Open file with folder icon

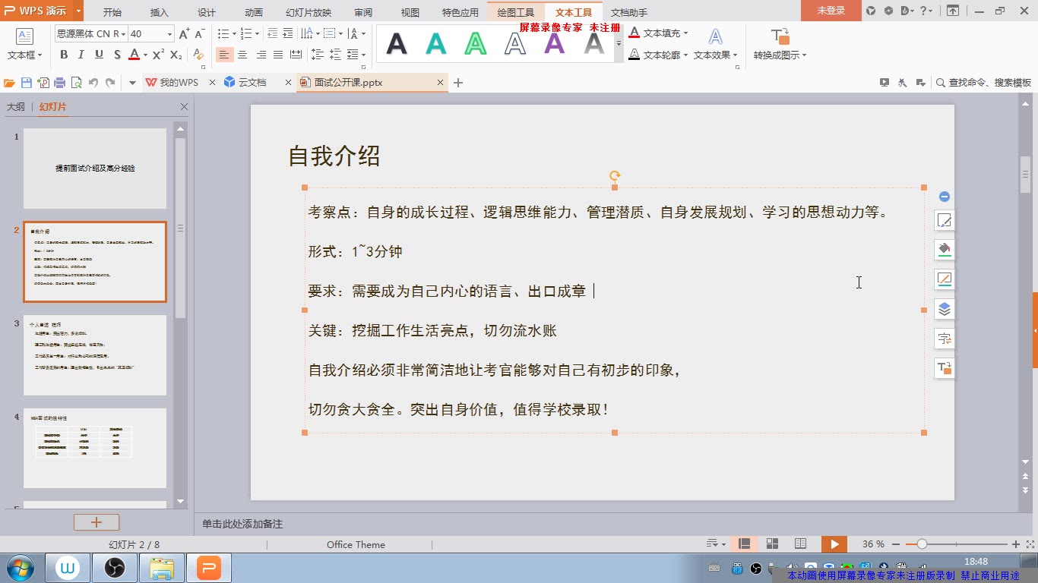click(10, 83)
